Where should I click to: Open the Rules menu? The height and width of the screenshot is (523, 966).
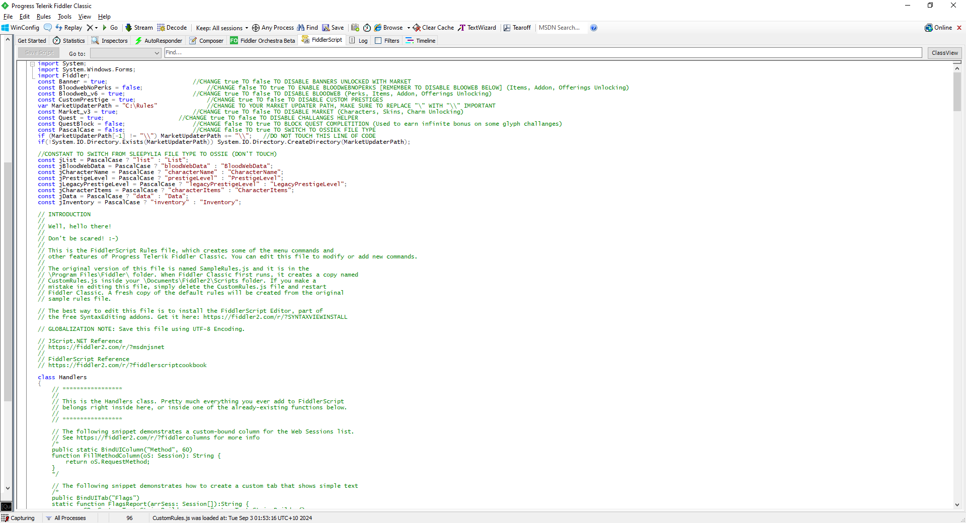[x=44, y=17]
